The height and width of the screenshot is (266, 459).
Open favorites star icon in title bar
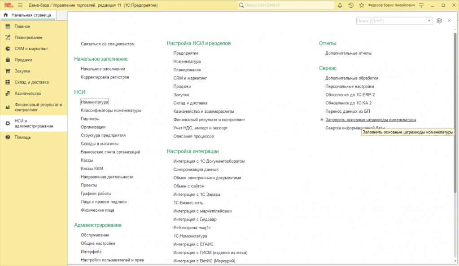tap(362, 5)
